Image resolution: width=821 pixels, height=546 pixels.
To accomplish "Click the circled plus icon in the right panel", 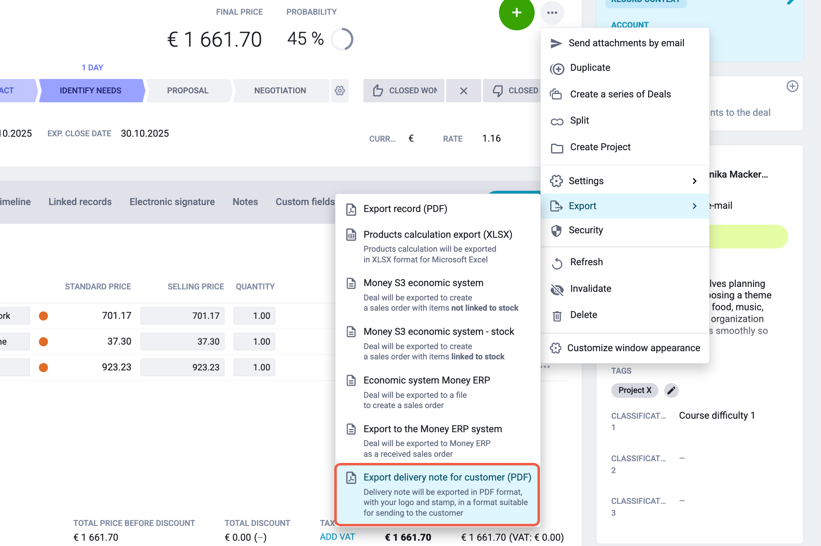I will coord(792,86).
